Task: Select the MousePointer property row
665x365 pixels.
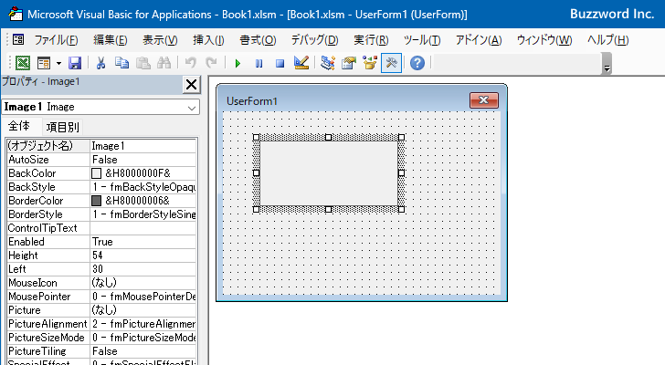Action: [101, 297]
